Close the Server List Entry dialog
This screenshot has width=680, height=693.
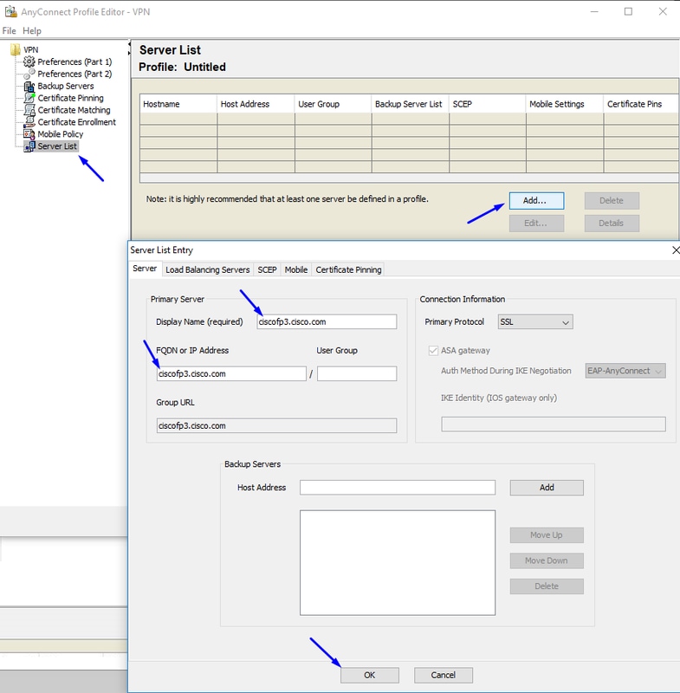pos(675,250)
